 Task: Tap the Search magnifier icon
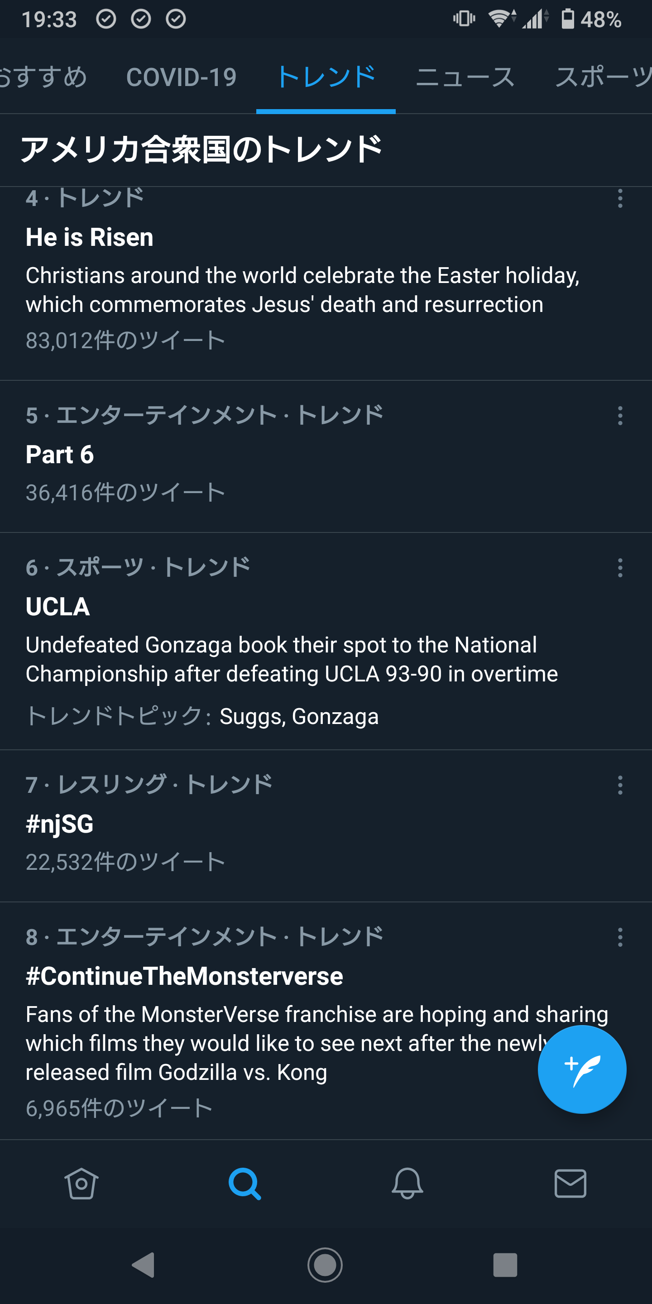[244, 1184]
